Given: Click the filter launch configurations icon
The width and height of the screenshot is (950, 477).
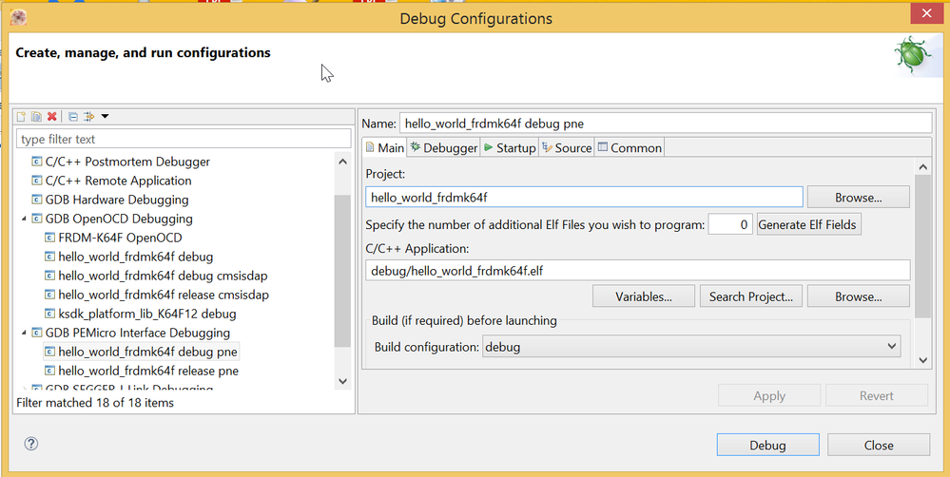Looking at the screenshot, I should tap(89, 117).
